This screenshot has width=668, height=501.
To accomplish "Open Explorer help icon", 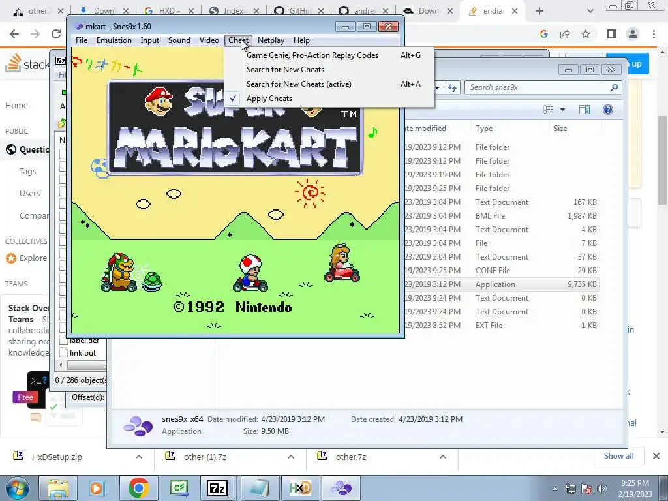I will point(608,110).
